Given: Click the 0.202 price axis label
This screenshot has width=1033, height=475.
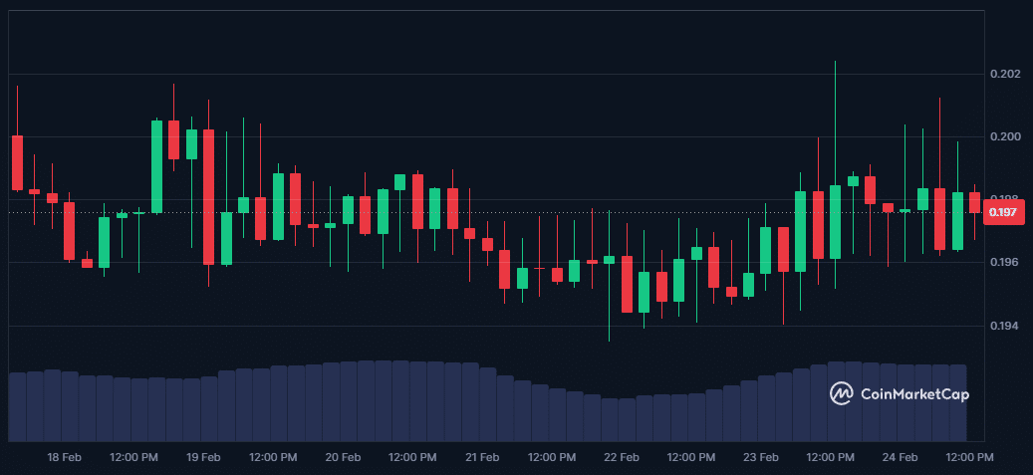Looking at the screenshot, I should click(1004, 74).
